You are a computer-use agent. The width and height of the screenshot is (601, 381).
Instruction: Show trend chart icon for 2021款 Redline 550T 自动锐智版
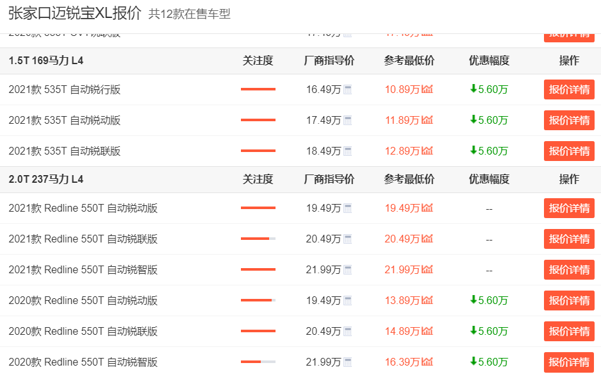(427, 269)
